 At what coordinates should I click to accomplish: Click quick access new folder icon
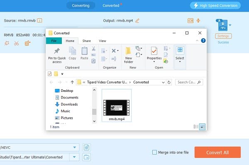56,74
